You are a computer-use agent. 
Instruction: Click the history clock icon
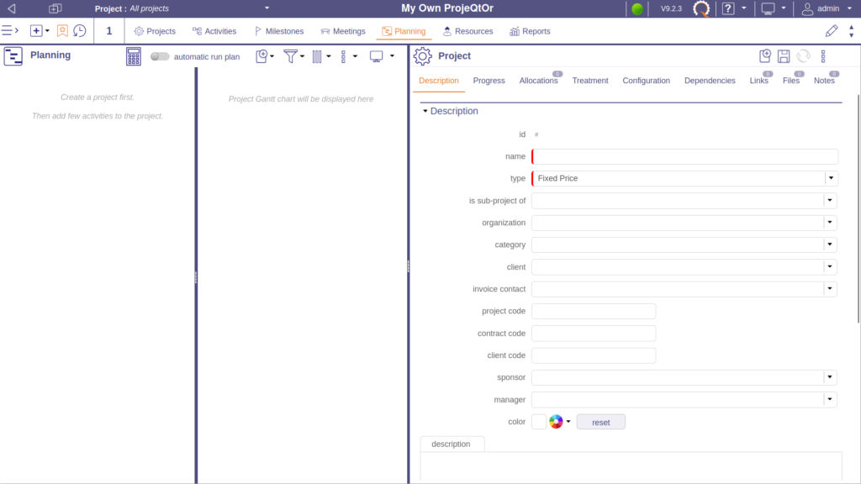pos(80,31)
